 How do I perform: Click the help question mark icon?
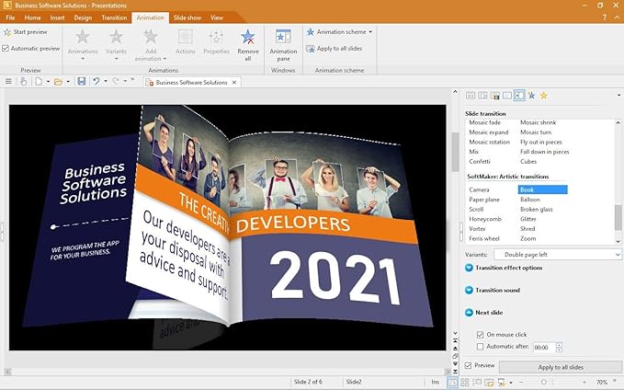(604, 17)
